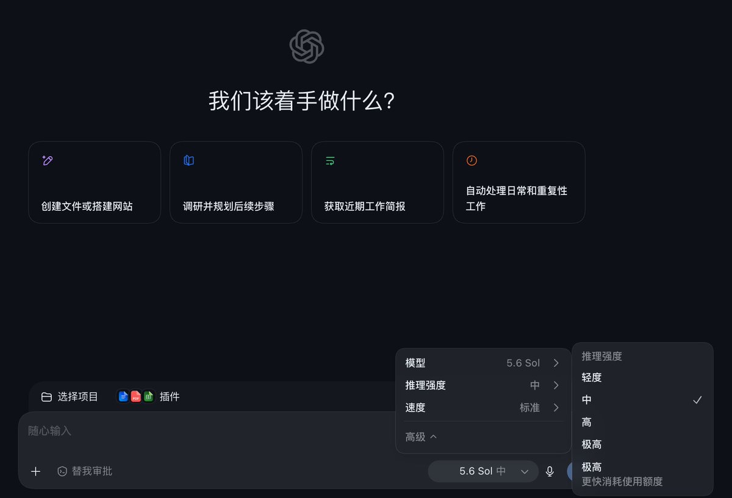Toggle the 替我审批 shield option

pyautogui.click(x=85, y=471)
